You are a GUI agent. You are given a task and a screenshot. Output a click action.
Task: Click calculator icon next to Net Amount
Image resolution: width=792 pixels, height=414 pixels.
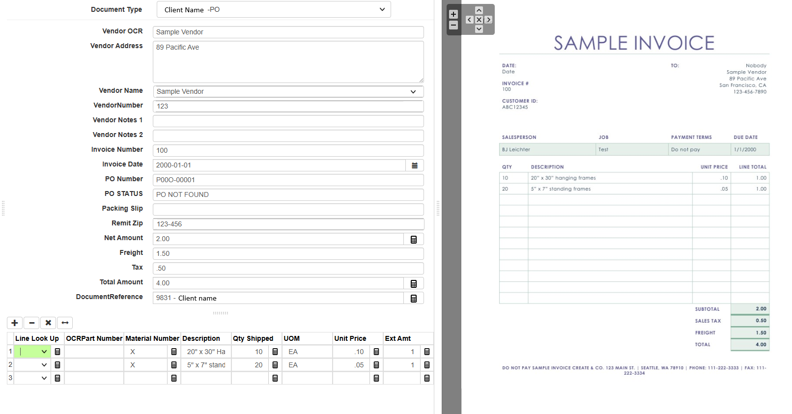pyautogui.click(x=414, y=239)
